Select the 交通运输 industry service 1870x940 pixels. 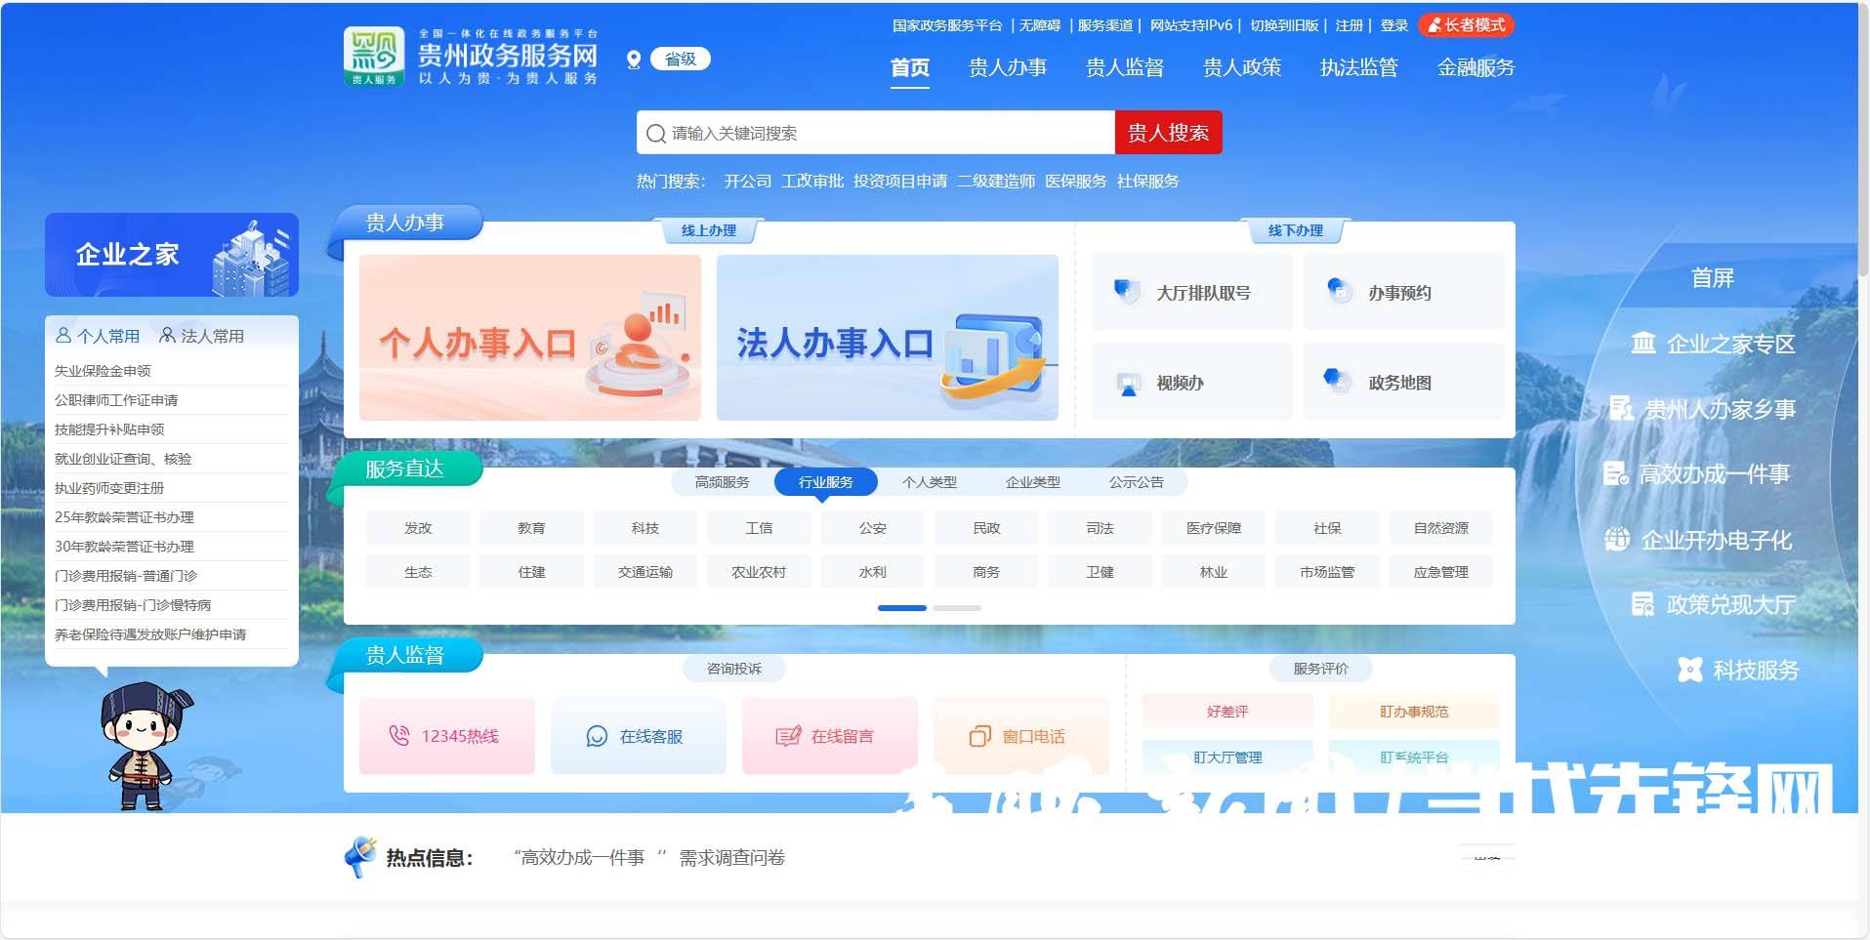pos(645,572)
